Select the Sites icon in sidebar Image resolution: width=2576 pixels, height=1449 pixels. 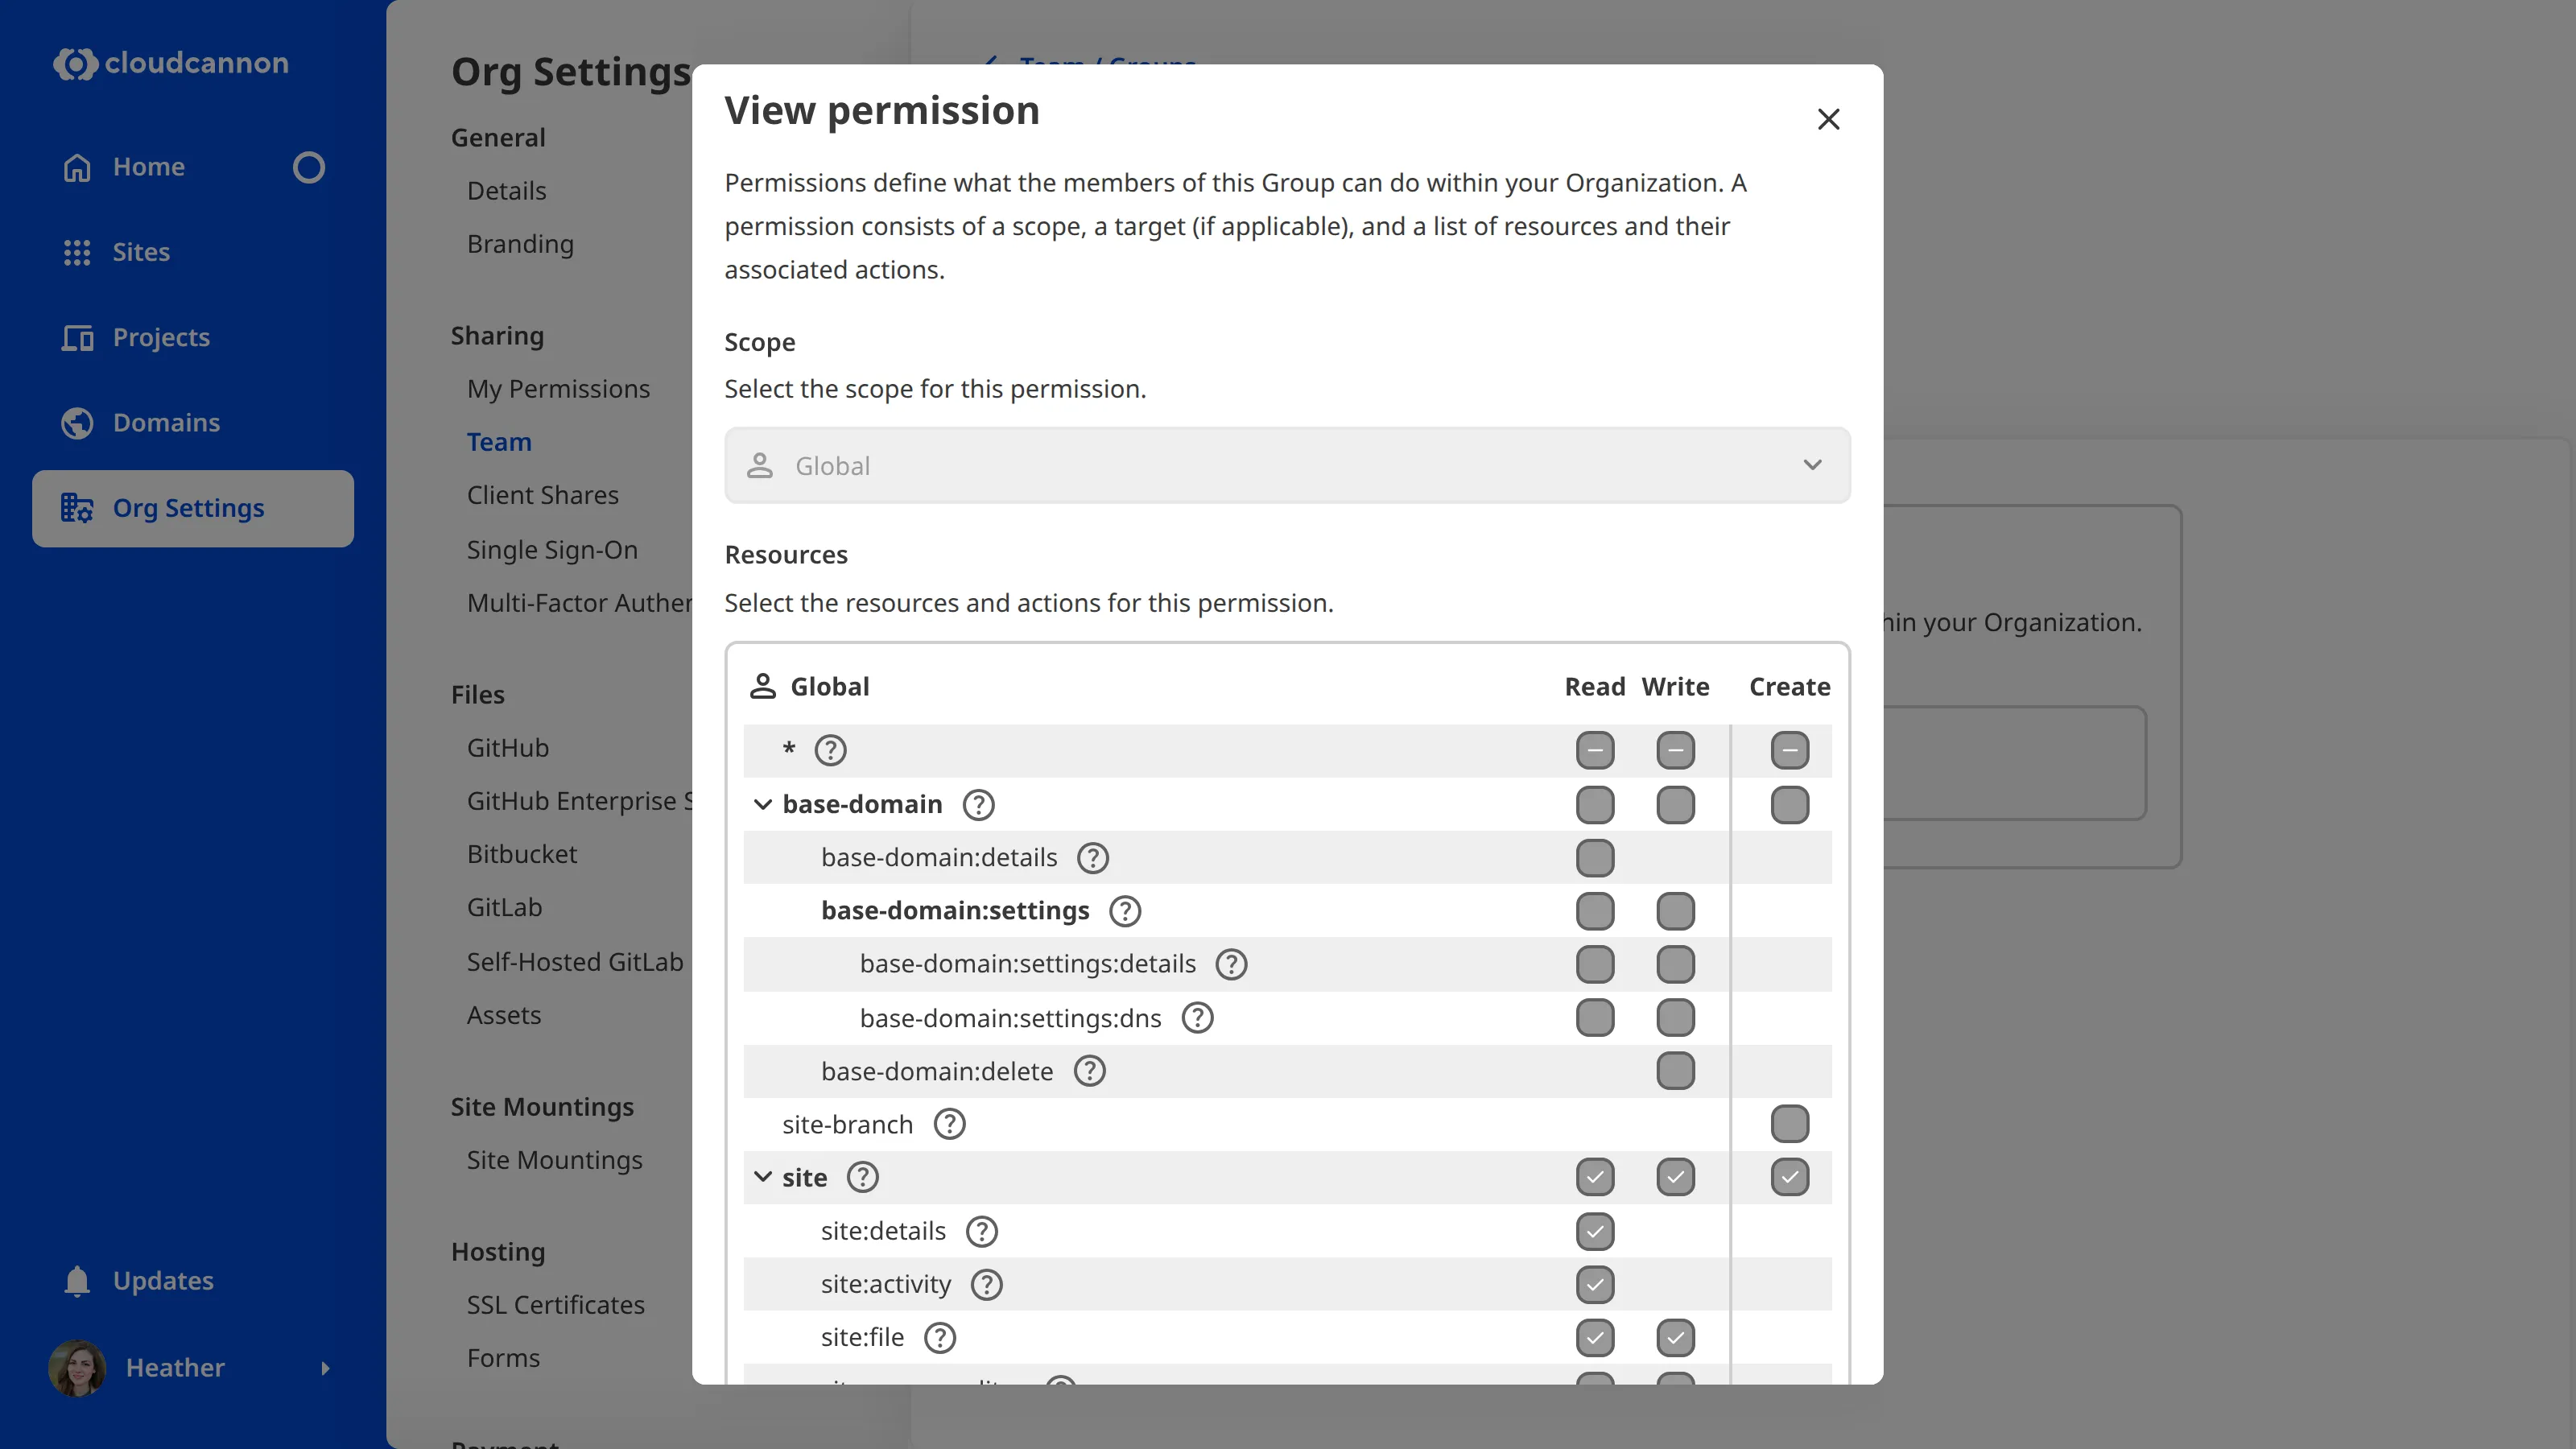click(x=77, y=252)
